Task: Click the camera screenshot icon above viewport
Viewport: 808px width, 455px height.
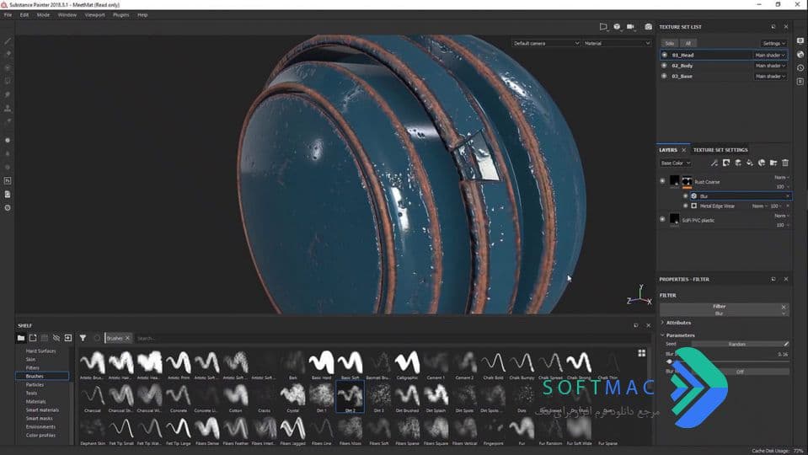Action: 648,27
